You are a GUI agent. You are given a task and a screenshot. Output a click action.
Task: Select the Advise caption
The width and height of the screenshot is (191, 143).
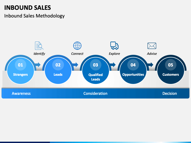[x=152, y=53]
